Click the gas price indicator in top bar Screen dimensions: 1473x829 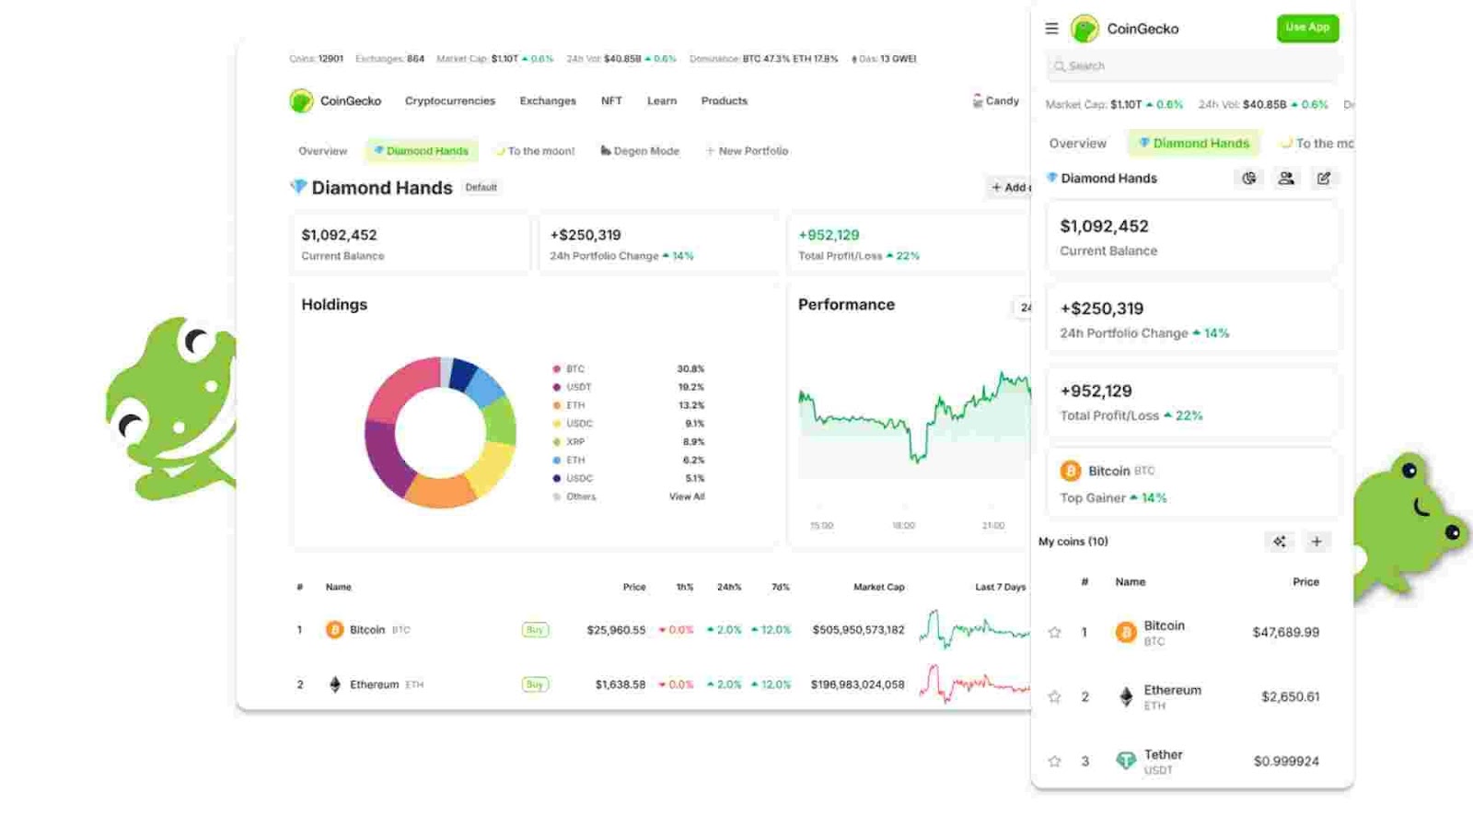[x=883, y=59]
